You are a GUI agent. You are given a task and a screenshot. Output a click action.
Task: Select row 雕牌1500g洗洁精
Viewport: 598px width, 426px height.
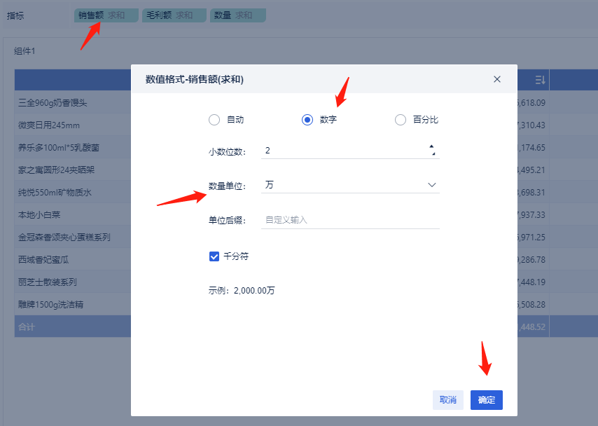click(50, 305)
